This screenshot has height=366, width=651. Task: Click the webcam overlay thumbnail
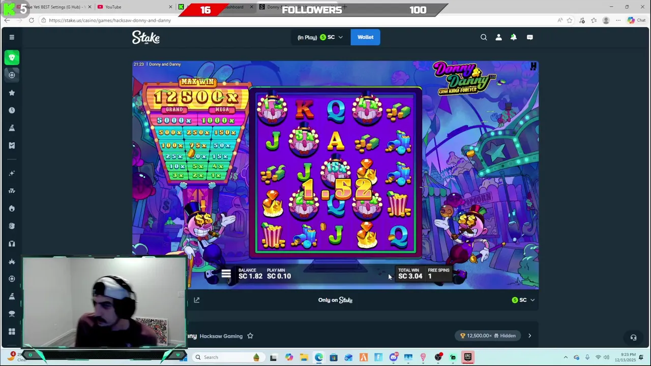(x=104, y=302)
